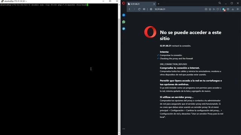The image size is (241, 135).
Task: Reload the 52.91.66.31 page
Action: click(x=139, y=9)
